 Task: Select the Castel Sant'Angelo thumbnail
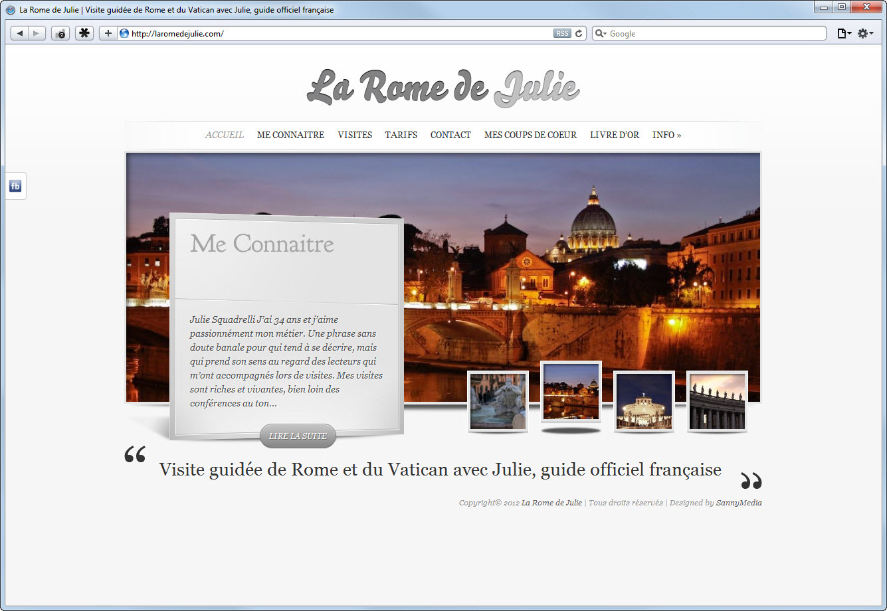644,401
